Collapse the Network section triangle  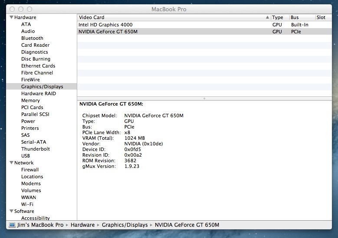pyautogui.click(x=11, y=163)
